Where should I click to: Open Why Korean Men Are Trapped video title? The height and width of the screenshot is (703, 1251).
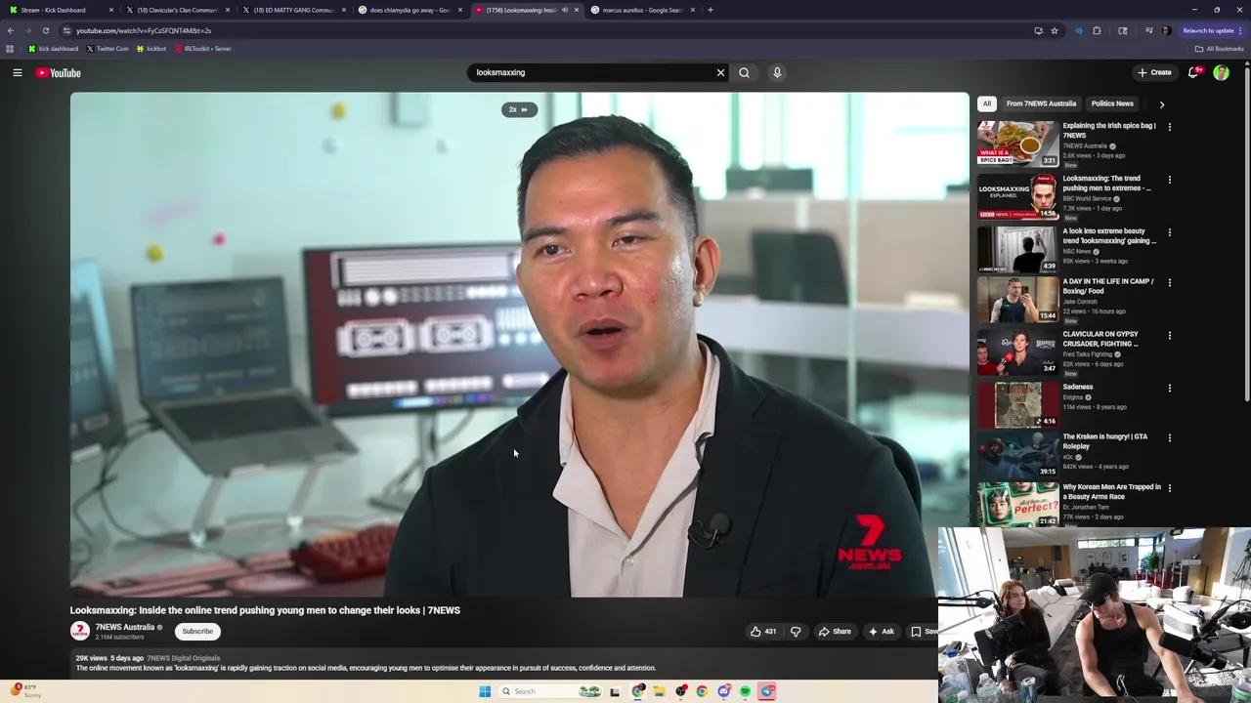point(1112,491)
